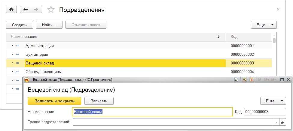Open the Группа подразделений dropdown list

pos(276,122)
